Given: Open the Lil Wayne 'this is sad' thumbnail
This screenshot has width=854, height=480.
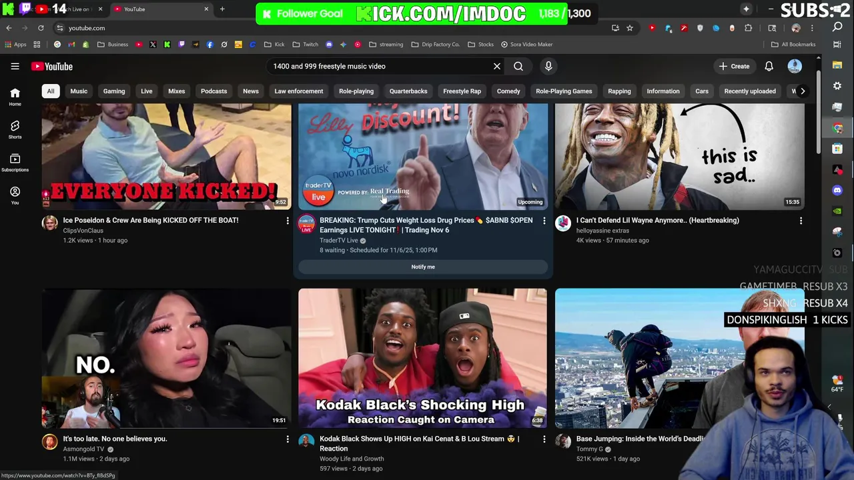Looking at the screenshot, I should pos(679,156).
